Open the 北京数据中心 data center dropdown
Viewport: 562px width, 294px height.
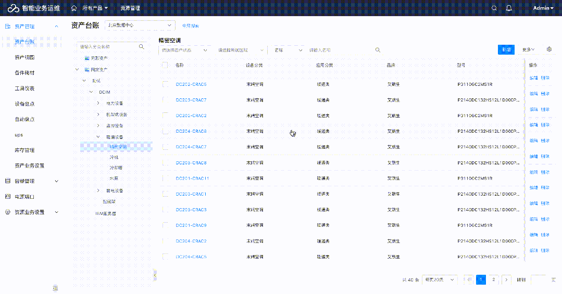pyautogui.click(x=140, y=25)
